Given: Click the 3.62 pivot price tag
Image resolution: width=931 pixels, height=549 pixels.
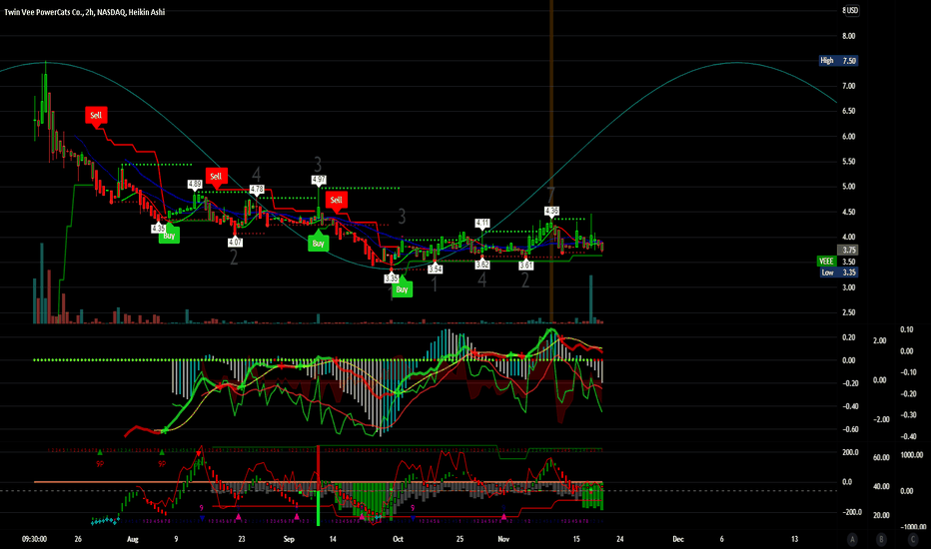Looking at the screenshot, I should point(482,265).
